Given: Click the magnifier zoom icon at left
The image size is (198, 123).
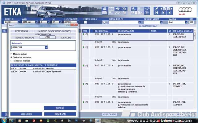Looking at the screenshot, I should (5, 31).
